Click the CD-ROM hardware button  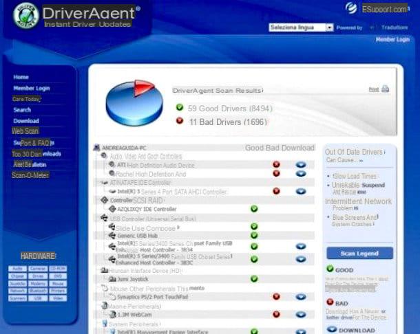[58, 269]
